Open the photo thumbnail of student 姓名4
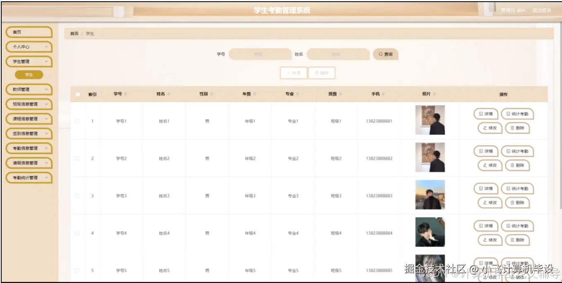The height and width of the screenshot is (283, 562). 430,232
